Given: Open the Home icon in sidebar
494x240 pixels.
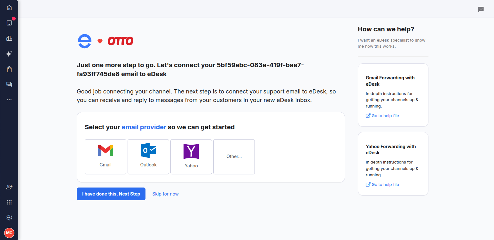Looking at the screenshot, I should pyautogui.click(x=9, y=8).
